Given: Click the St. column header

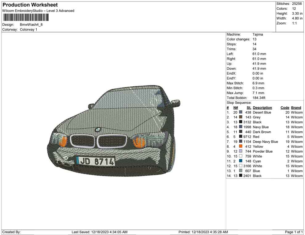Looking at the screenshot, I should coord(249,108).
